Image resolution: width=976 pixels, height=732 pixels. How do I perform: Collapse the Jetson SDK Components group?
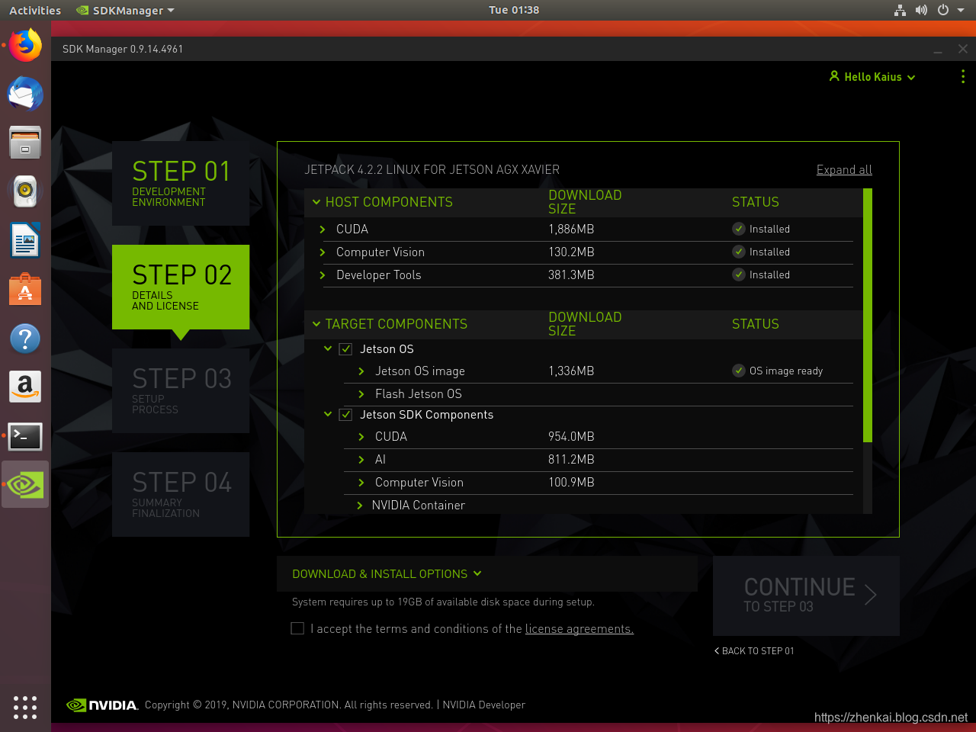[x=328, y=414]
